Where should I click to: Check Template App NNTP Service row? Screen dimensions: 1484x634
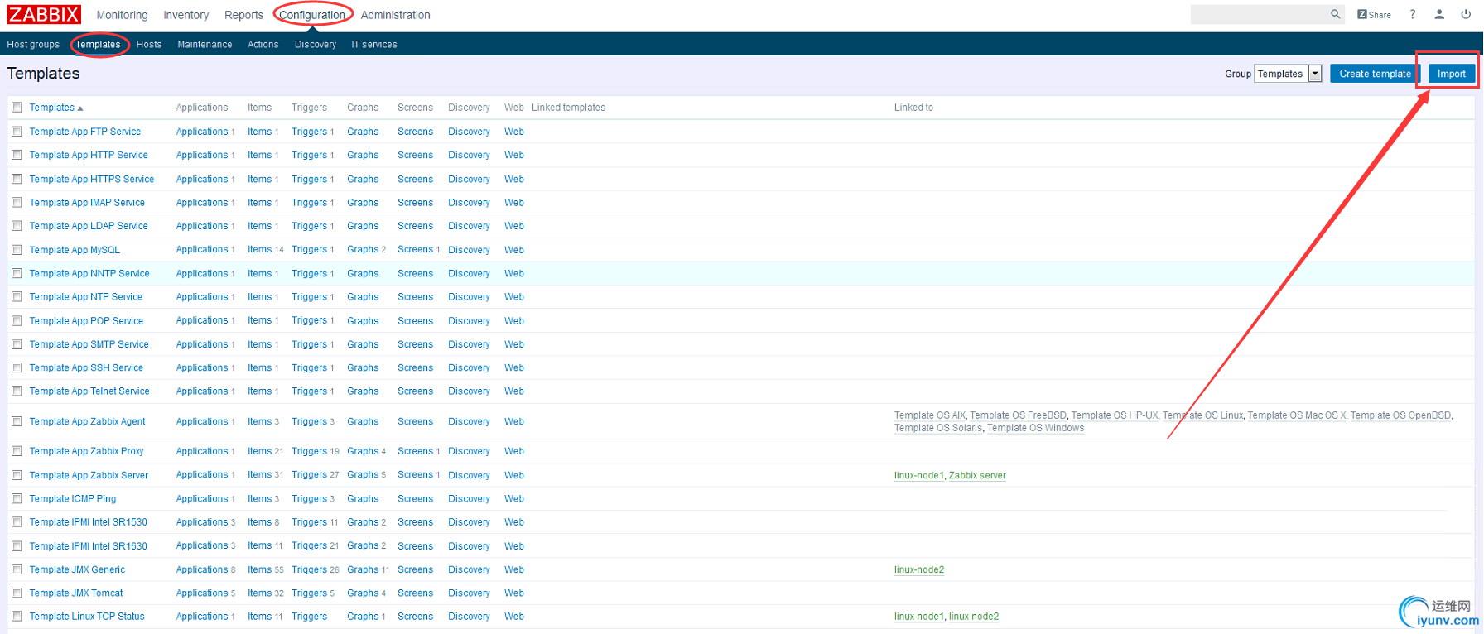pyautogui.click(x=17, y=273)
